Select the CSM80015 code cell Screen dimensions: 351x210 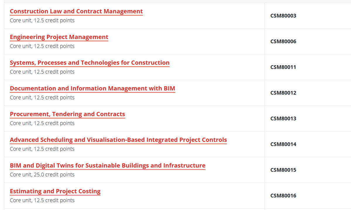pyautogui.click(x=283, y=170)
